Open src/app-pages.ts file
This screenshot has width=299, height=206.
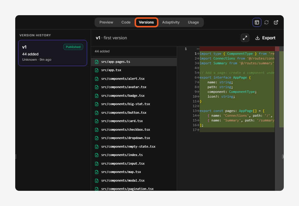click(134, 62)
